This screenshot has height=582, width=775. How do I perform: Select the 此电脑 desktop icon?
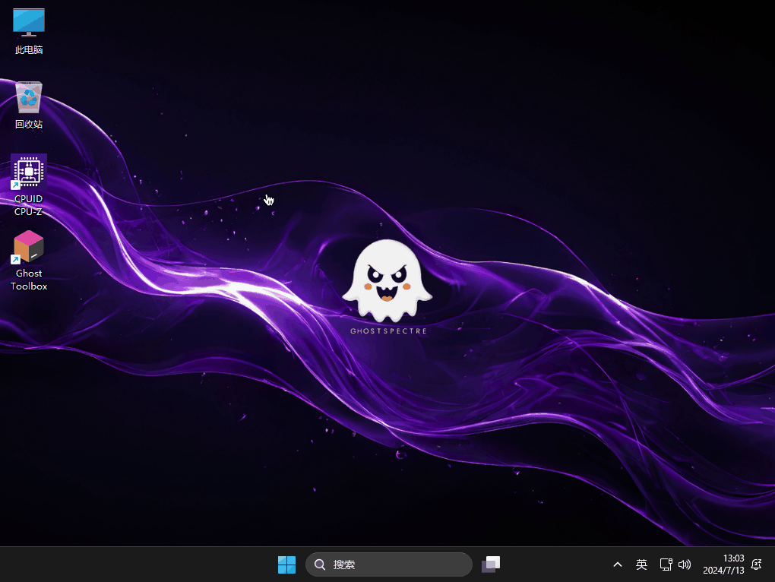(x=29, y=30)
